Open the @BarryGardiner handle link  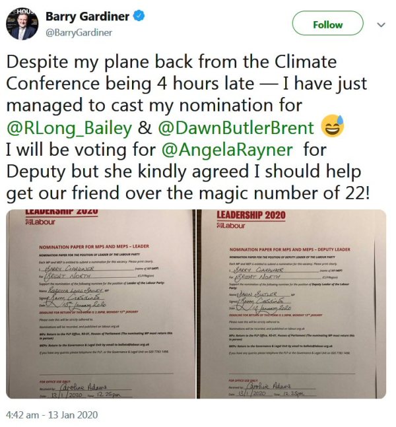click(x=79, y=33)
